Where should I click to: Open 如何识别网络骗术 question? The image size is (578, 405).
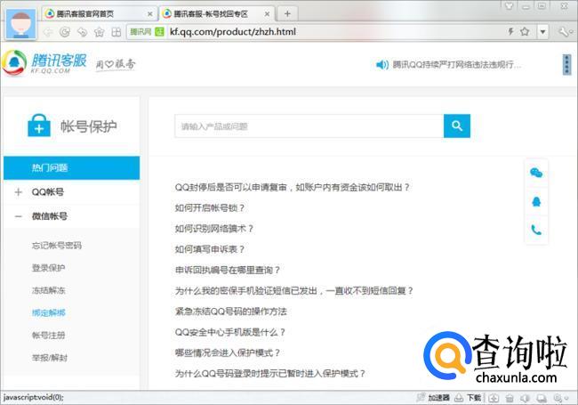click(213, 229)
